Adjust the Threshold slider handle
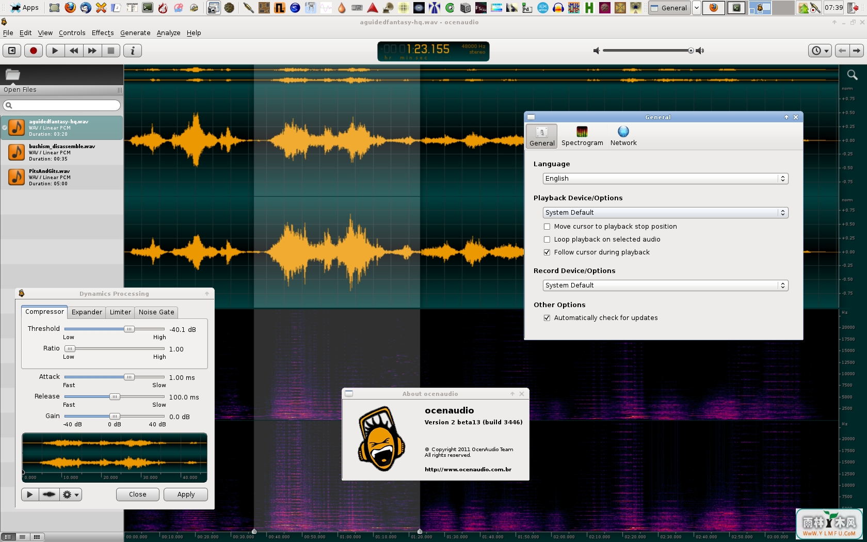The height and width of the screenshot is (542, 867). click(x=129, y=329)
